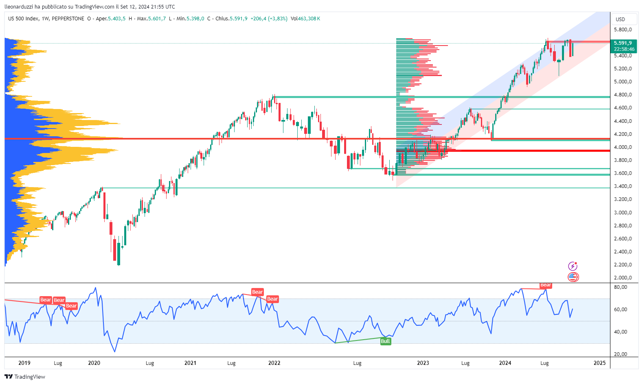Viewport: 643px width, 384px height.
Task: Click the 2022 time axis label
Action: pyautogui.click(x=274, y=363)
